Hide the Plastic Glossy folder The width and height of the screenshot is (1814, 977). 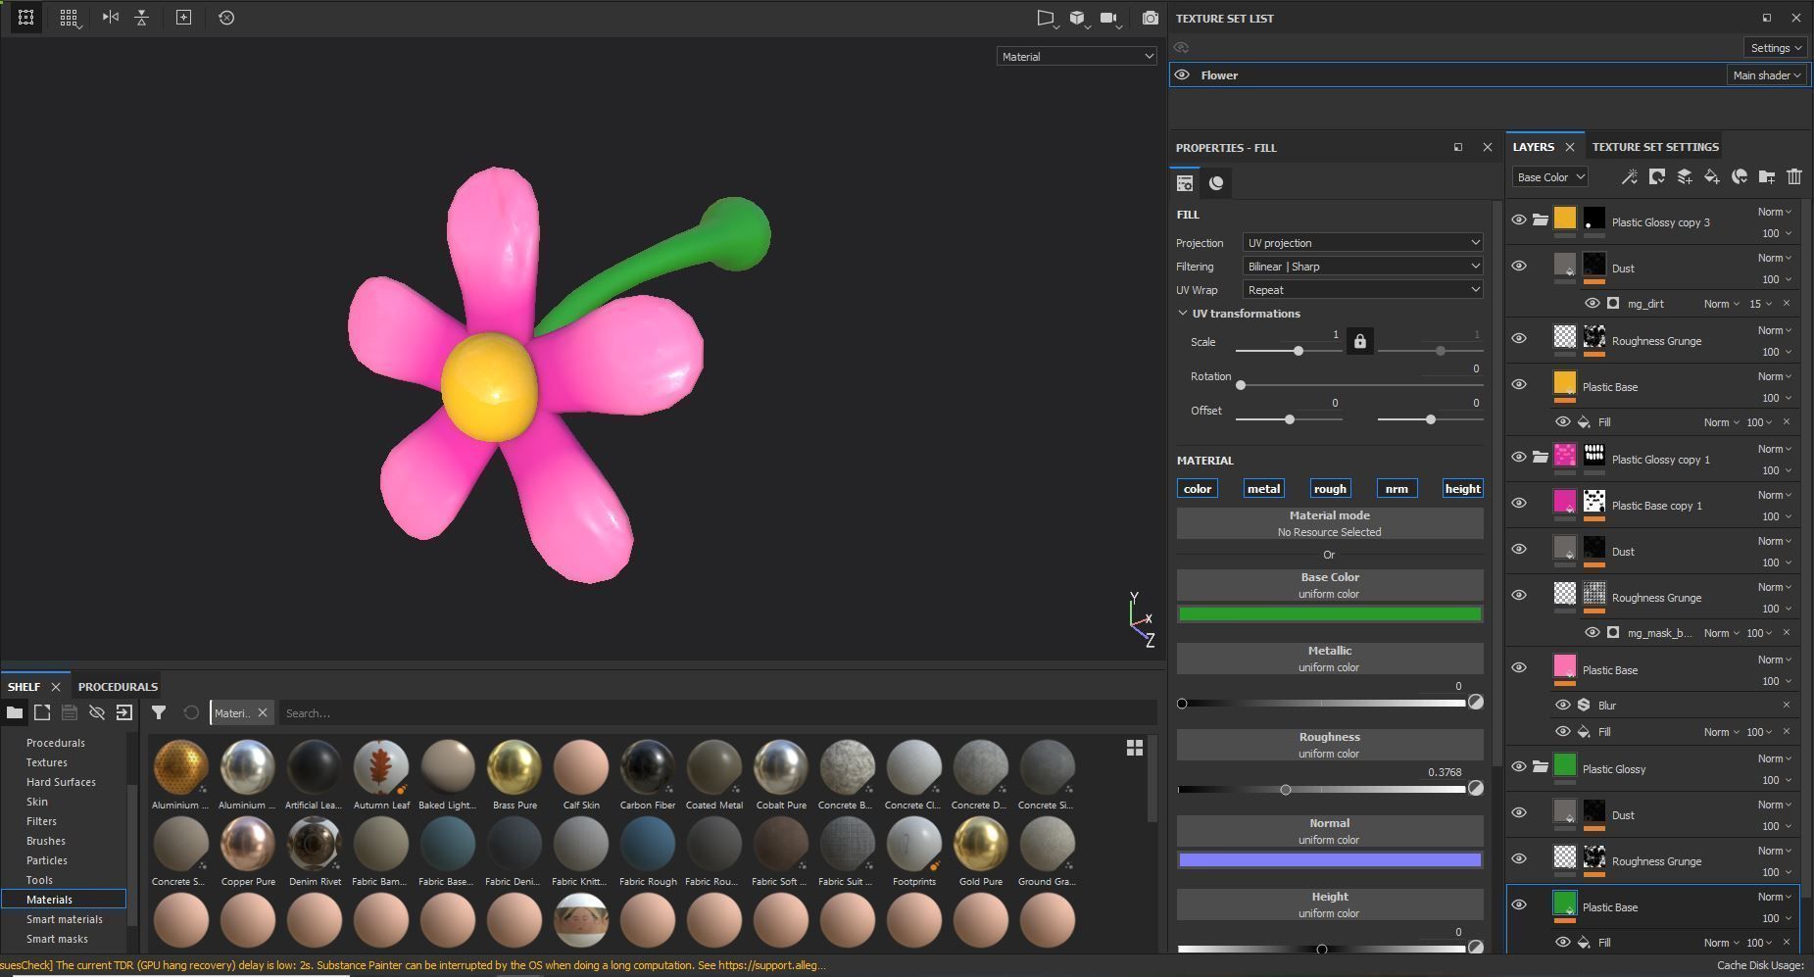(x=1519, y=767)
